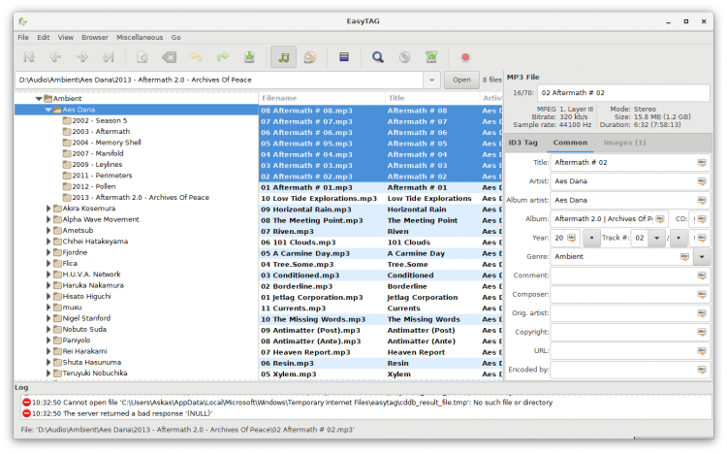Apply the Album tag to selected files icon
This screenshot has height=454, width=727.
click(x=660, y=219)
